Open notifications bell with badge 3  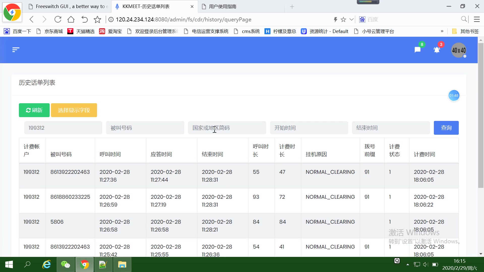pos(437,50)
